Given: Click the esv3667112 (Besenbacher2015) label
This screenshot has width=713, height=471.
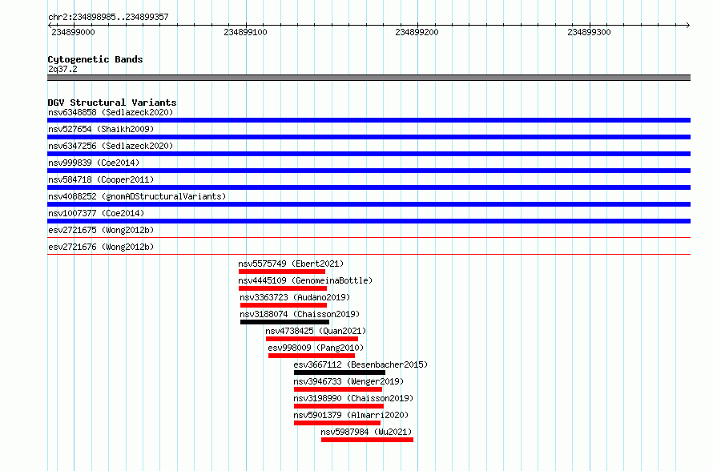Looking at the screenshot, I should click(361, 364).
